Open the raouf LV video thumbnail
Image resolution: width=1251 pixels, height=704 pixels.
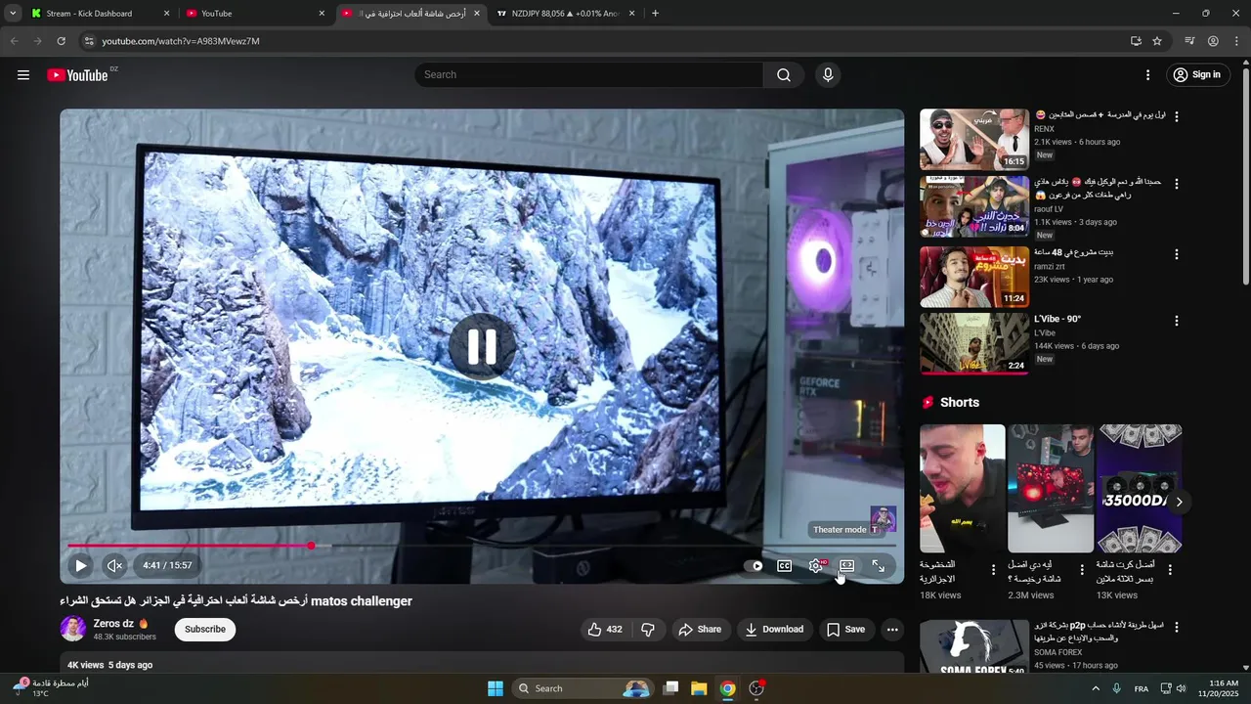pyautogui.click(x=974, y=207)
